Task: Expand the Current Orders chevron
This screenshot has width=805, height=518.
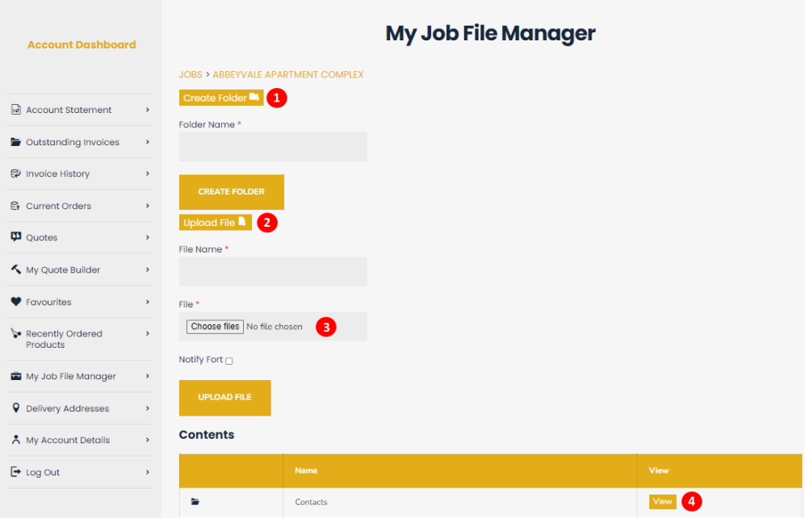Action: (x=147, y=206)
